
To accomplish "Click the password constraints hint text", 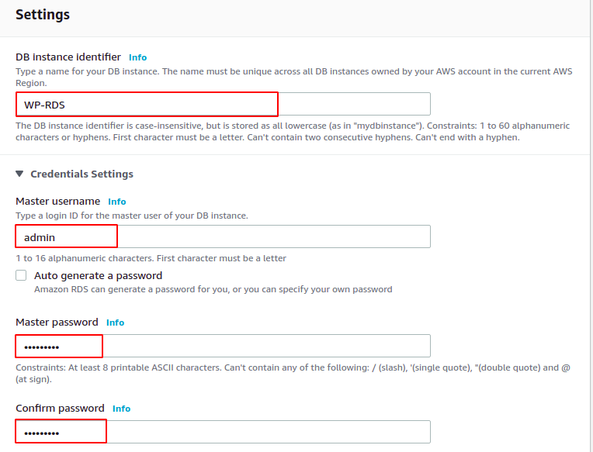I will point(293,373).
